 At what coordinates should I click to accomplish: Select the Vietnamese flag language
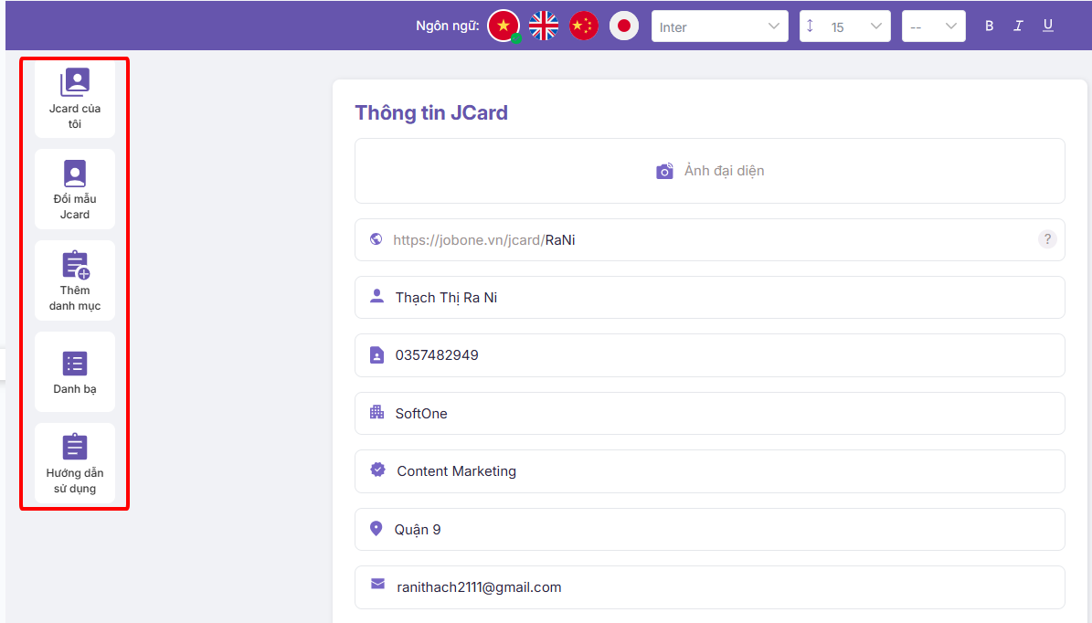point(504,26)
